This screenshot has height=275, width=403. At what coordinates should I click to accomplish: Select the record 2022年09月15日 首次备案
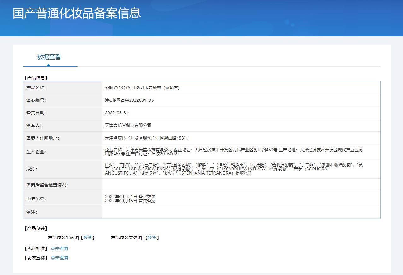[x=130, y=201]
